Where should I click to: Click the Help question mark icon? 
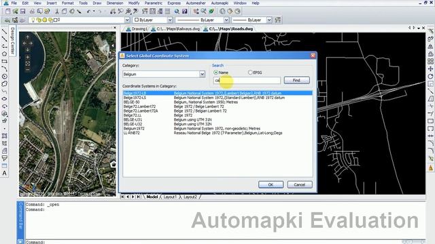coord(184,12)
